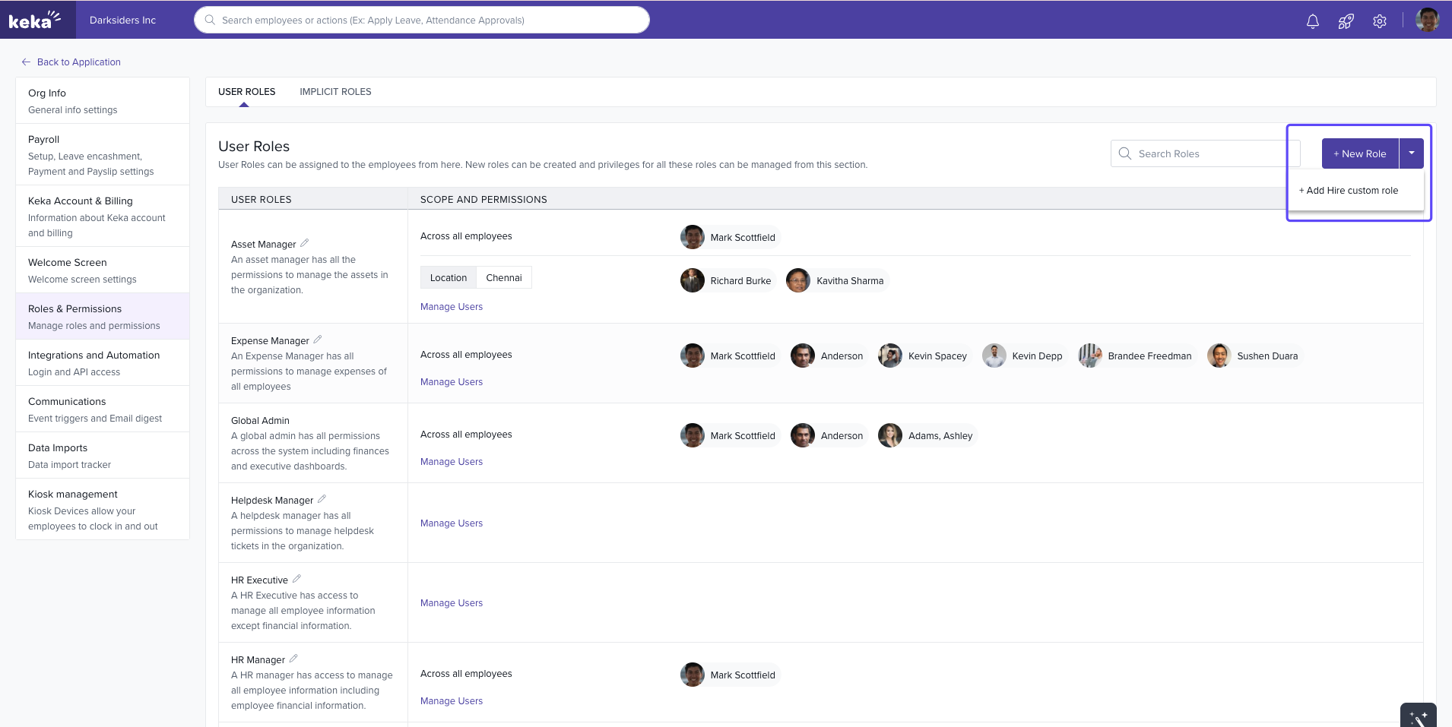1452x727 pixels.
Task: Edit the Asset Manager role pencil icon
Action: 304,243
